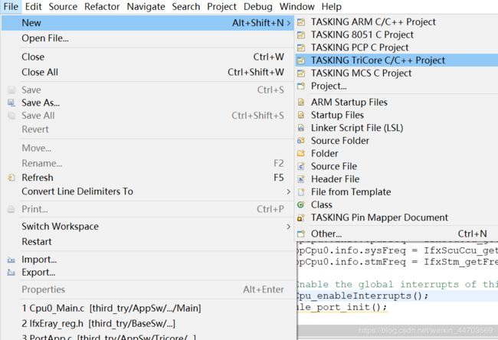Viewport: 498px width, 340px height.
Task: Click the File from Template icon
Action: tap(301, 192)
